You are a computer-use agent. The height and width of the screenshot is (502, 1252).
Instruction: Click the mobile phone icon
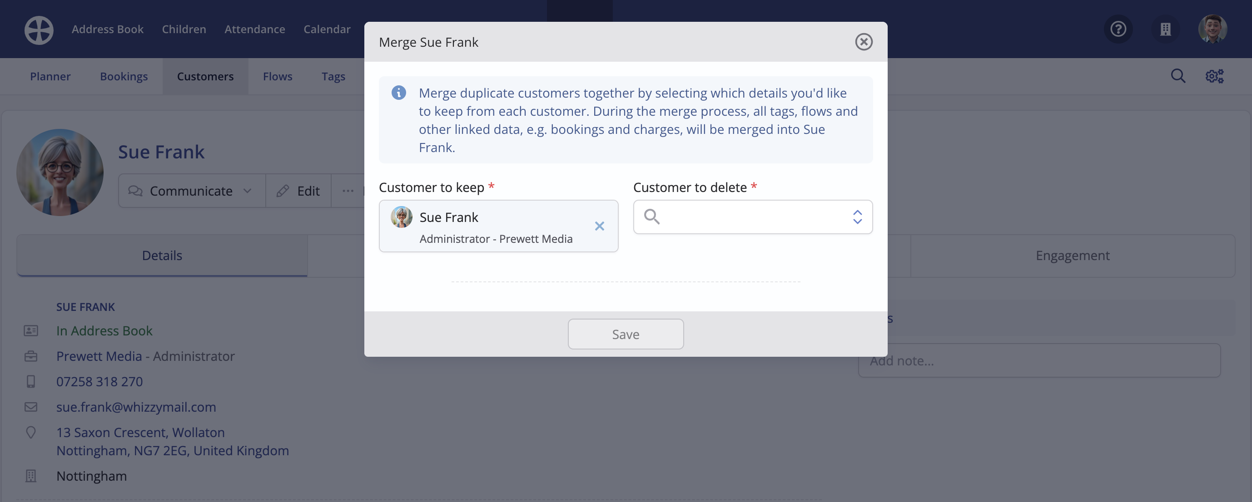30,382
